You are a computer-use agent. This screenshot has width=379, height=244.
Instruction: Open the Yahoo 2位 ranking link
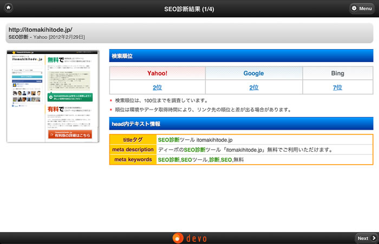click(157, 87)
